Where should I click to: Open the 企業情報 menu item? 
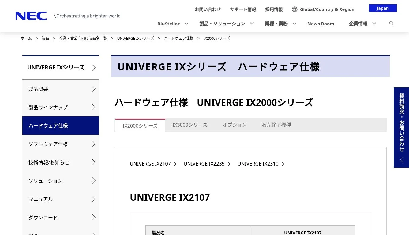point(358,24)
